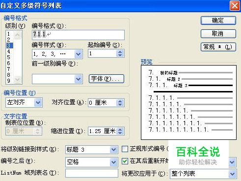This screenshot has height=181, width=241.
Task: Increase the 起始编号 start number
Action: (120, 52)
